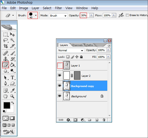Image resolution: width=148 pixels, height=138 pixels.
Task: Open the File menu
Action: click(x=4, y=8)
